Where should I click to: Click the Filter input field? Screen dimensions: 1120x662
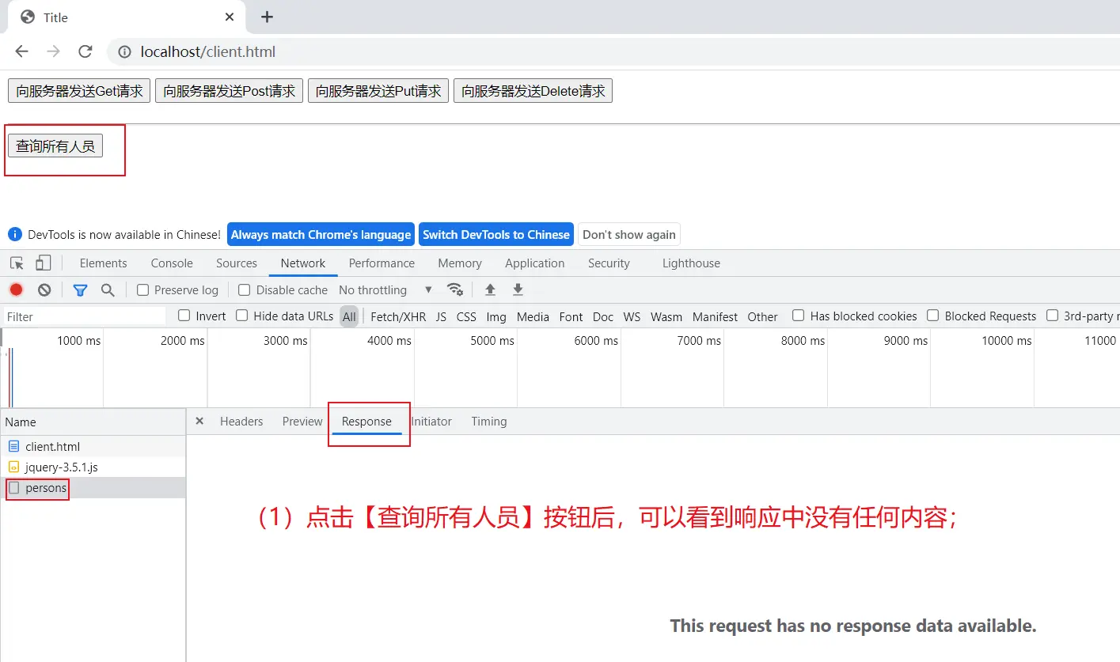[83, 316]
